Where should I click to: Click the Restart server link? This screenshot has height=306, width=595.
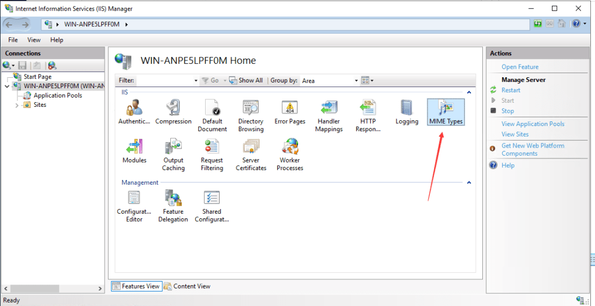(511, 90)
